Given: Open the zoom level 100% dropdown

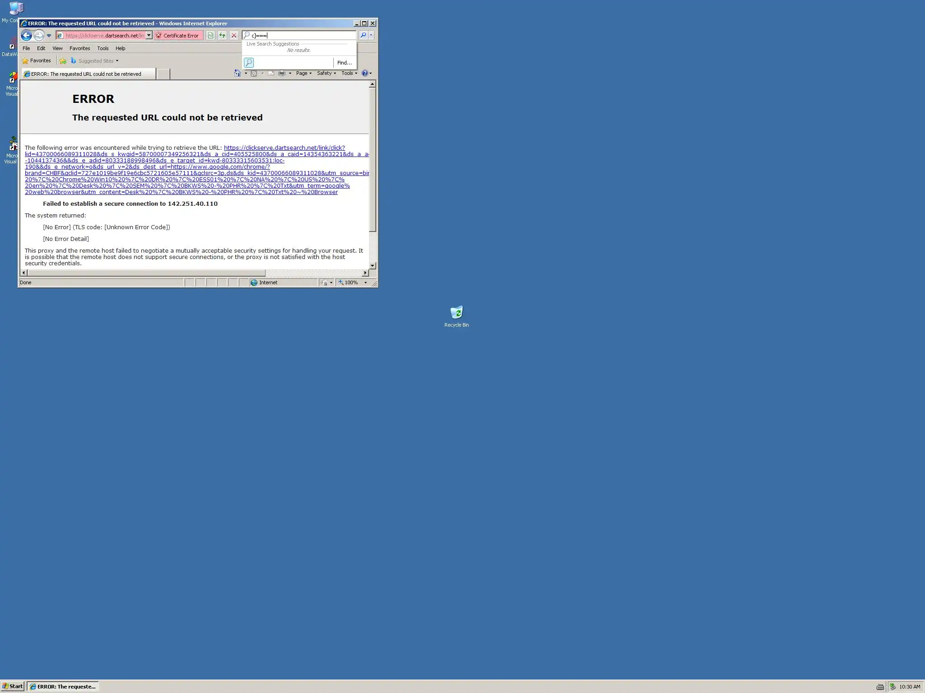Looking at the screenshot, I should coord(365,282).
